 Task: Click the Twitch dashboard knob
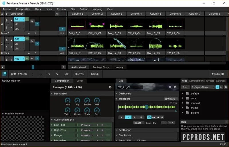(68, 110)
